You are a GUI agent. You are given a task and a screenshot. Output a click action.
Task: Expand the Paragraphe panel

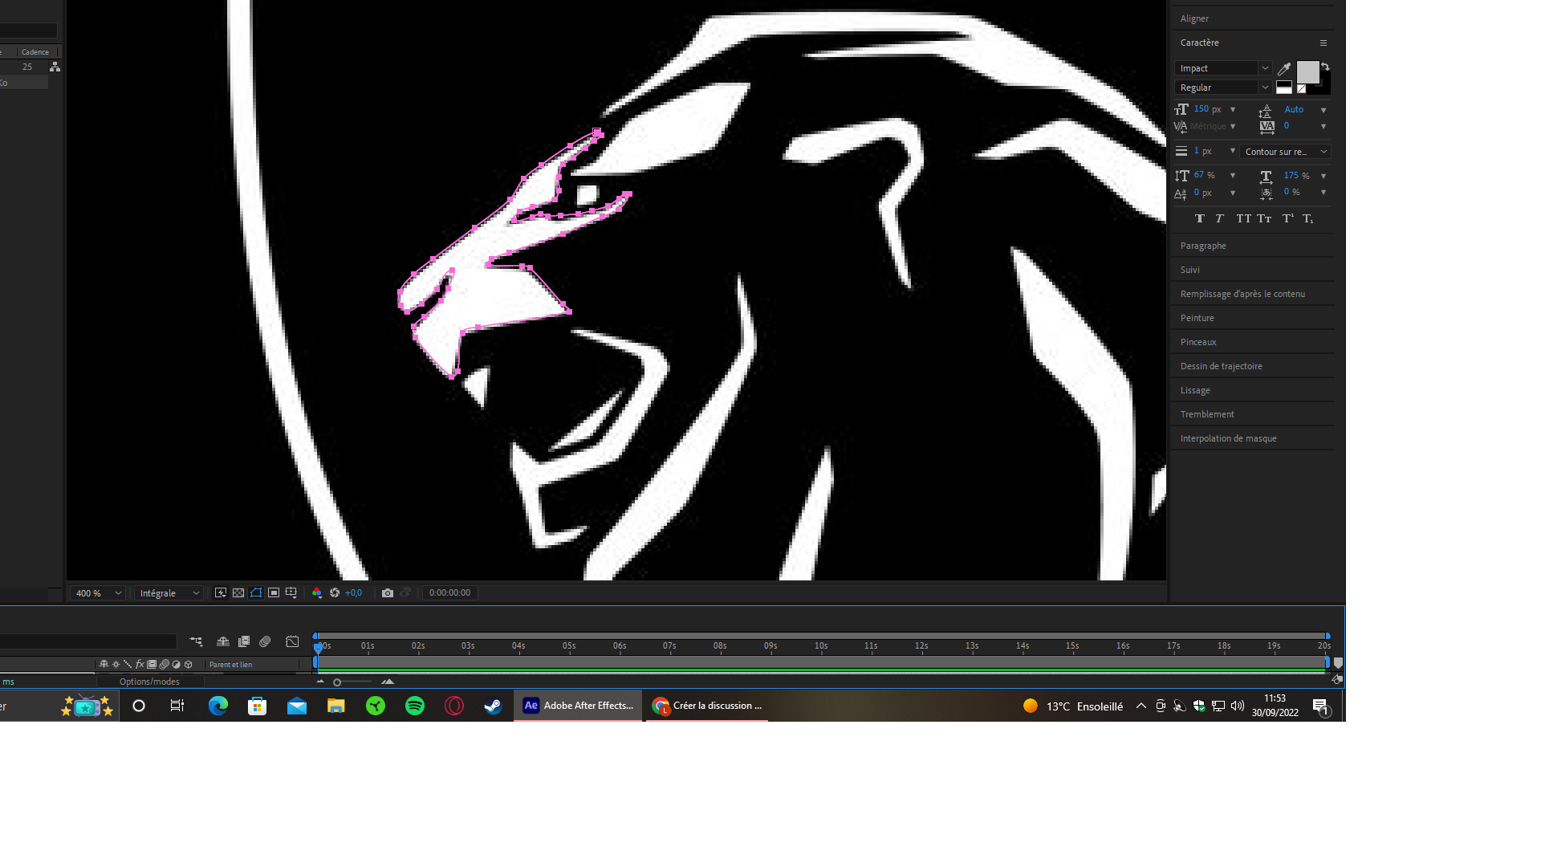coord(1203,246)
